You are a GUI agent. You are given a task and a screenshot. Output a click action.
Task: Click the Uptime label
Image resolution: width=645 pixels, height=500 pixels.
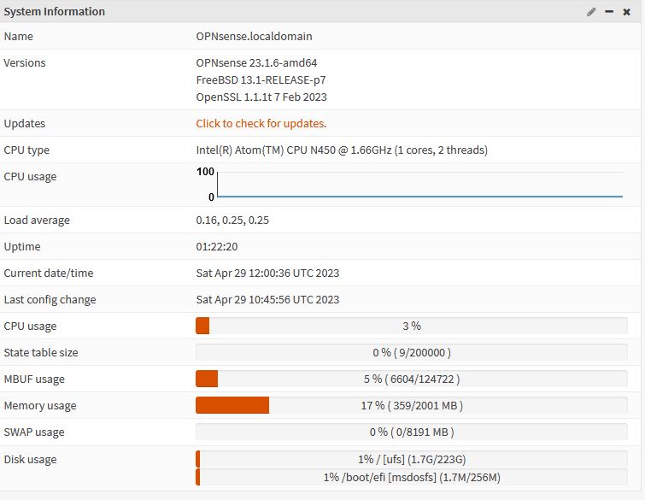(x=22, y=247)
